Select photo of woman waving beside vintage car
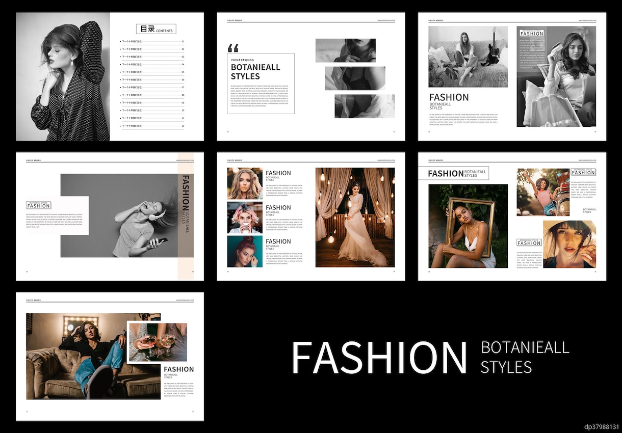This screenshot has width=622, height=433. pyautogui.click(x=543, y=192)
